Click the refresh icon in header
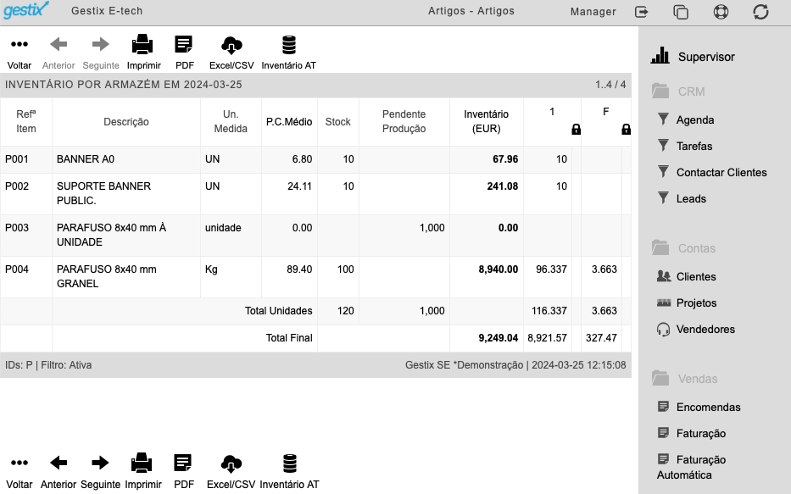Screen dimensions: 791x494 (x=760, y=12)
